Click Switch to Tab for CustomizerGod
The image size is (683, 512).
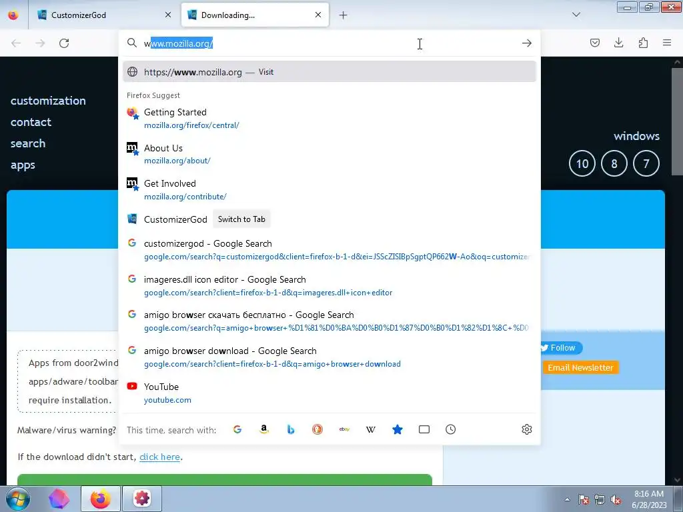click(x=241, y=219)
